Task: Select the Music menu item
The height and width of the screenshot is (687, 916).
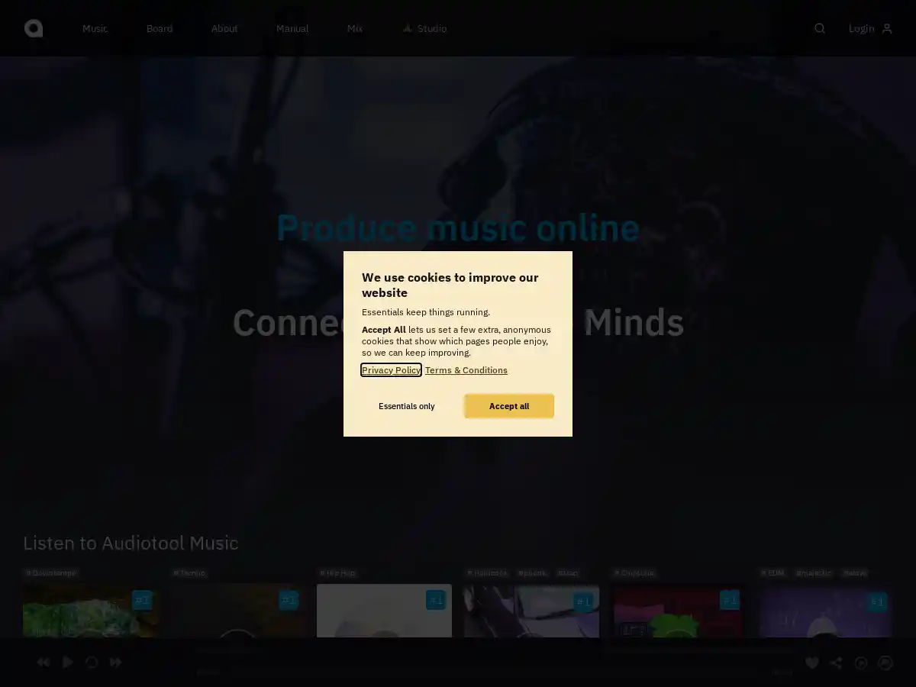Action: (95, 28)
